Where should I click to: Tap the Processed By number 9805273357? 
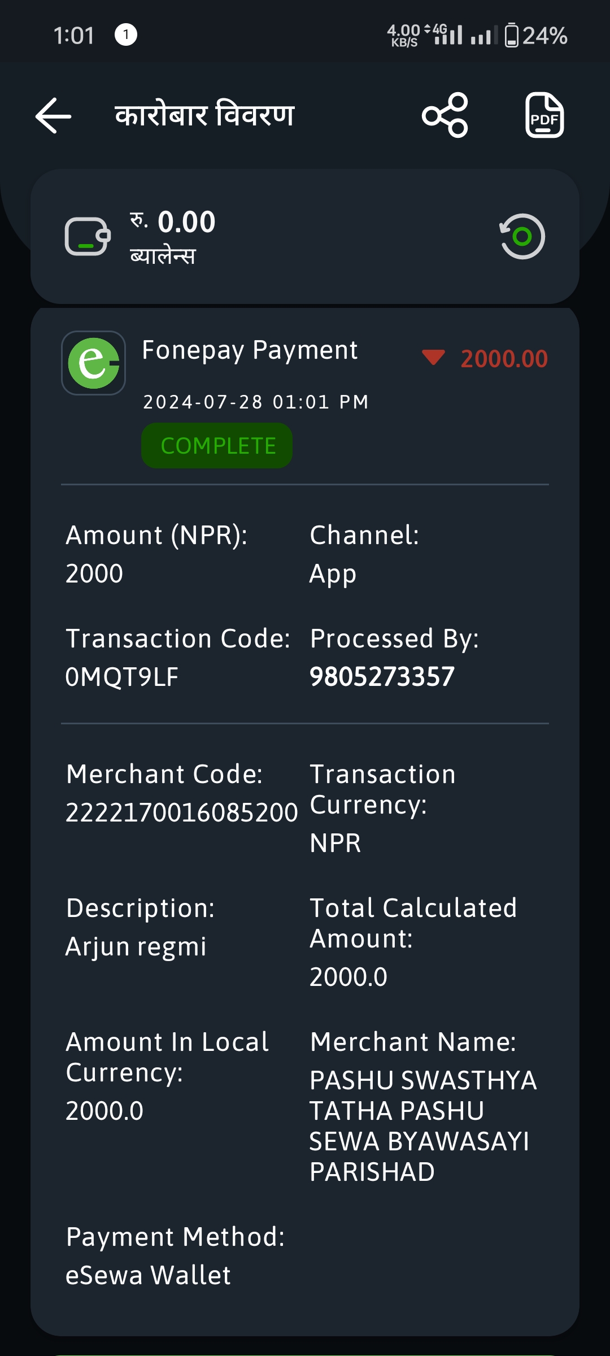[x=382, y=677]
